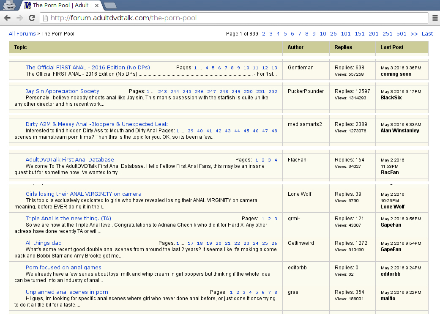This screenshot has width=440, height=315.
Task: Open page 8 of gras's topic
Action: pyautogui.click(x=276, y=292)
